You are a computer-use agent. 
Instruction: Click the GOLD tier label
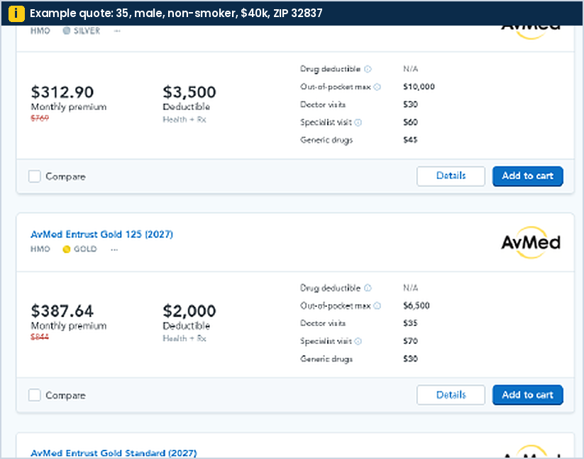point(85,249)
